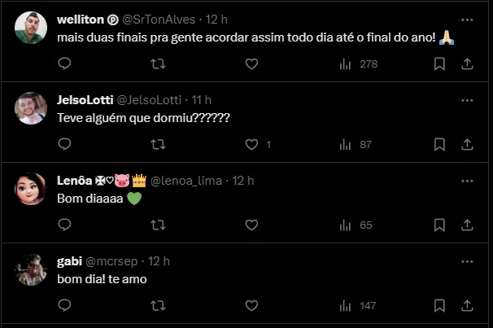The image size is (493, 328).
Task: Share gabi's bom dia tweet
Action: [468, 305]
